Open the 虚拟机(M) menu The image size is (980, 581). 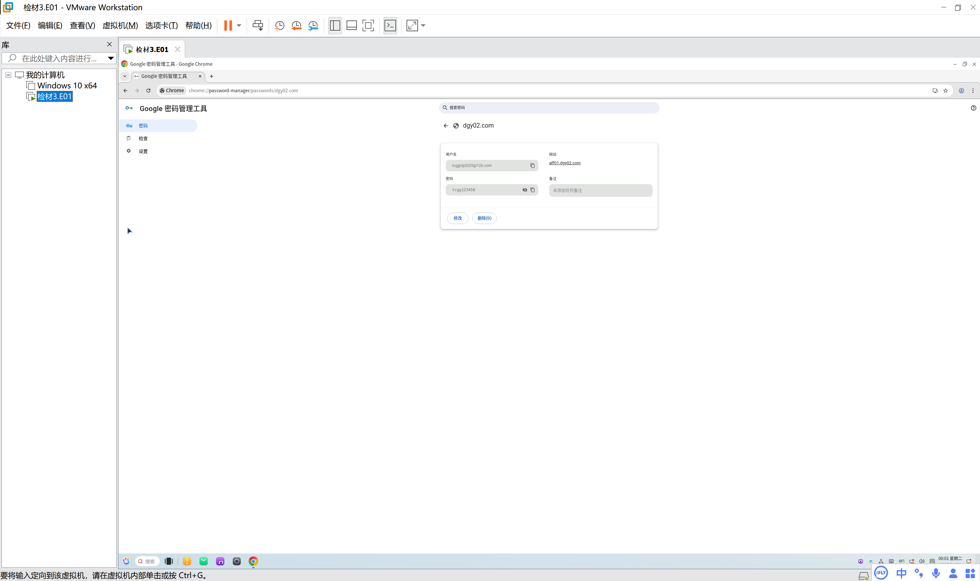(120, 26)
